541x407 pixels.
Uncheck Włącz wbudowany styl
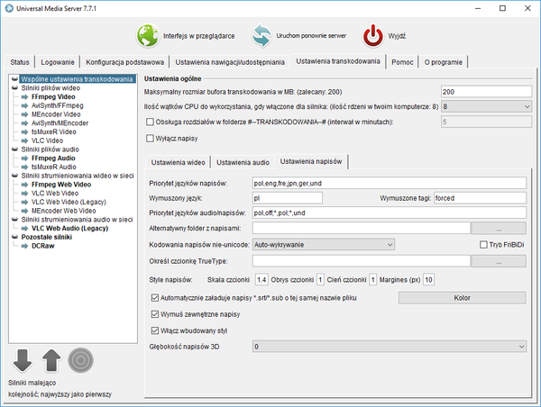pos(155,330)
